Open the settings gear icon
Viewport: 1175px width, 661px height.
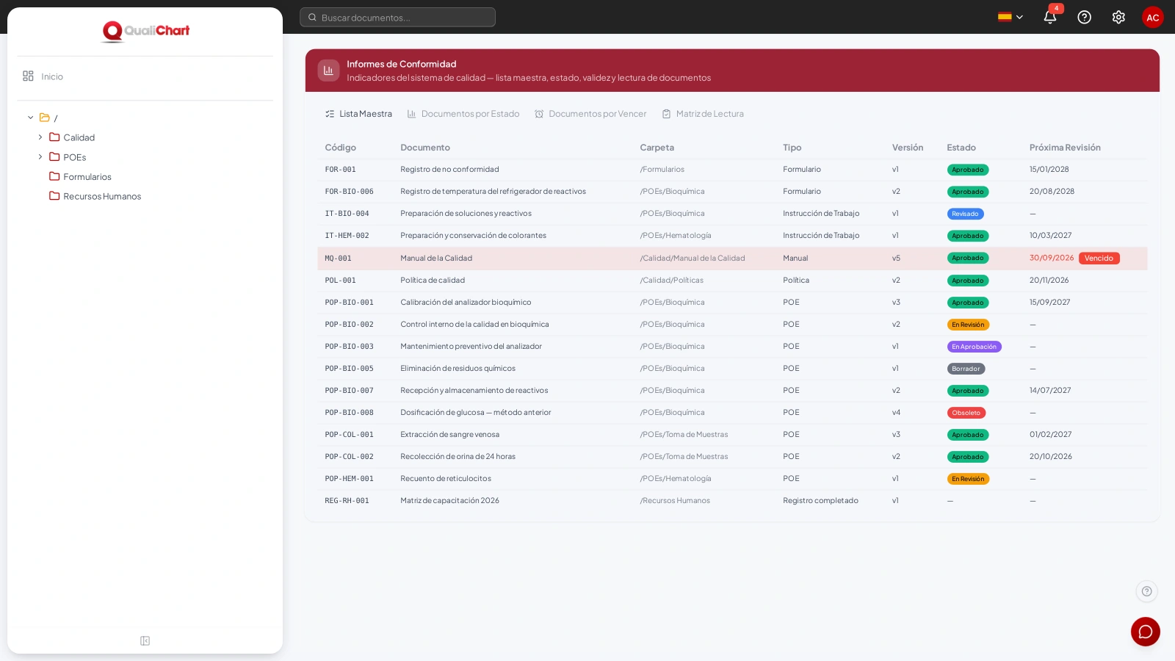[1118, 17]
